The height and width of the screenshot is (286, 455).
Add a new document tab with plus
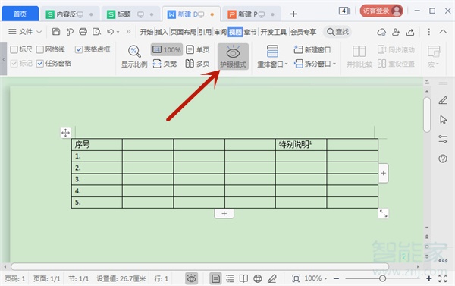point(293,14)
